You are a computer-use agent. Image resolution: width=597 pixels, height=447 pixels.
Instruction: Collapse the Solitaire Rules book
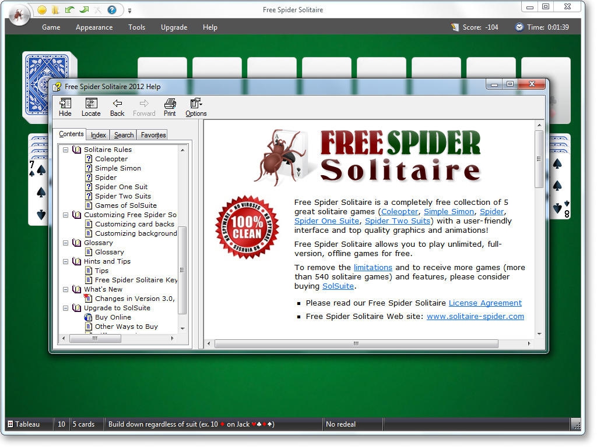click(x=65, y=150)
